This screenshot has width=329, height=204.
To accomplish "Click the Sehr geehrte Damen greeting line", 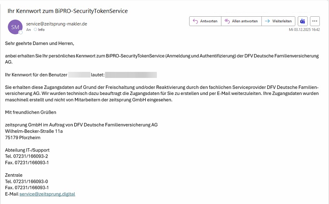I will click(39, 44).
